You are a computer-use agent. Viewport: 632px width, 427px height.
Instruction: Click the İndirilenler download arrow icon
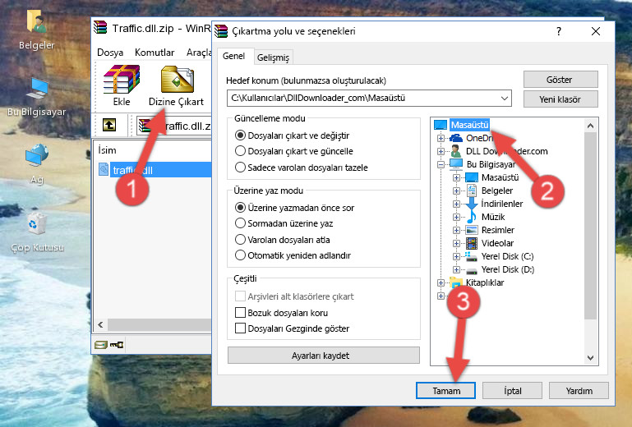(x=471, y=204)
